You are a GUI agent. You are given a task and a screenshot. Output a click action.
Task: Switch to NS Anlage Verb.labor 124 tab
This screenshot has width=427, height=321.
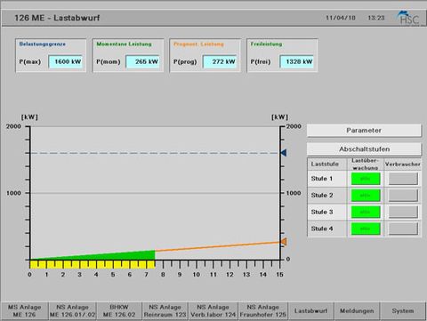pyautogui.click(x=213, y=310)
